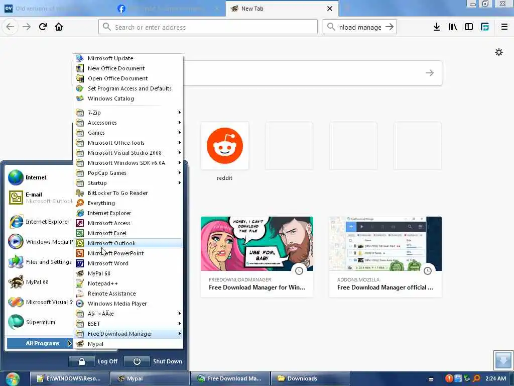Click the All Programs button
The image size is (514, 386).
tap(39, 343)
